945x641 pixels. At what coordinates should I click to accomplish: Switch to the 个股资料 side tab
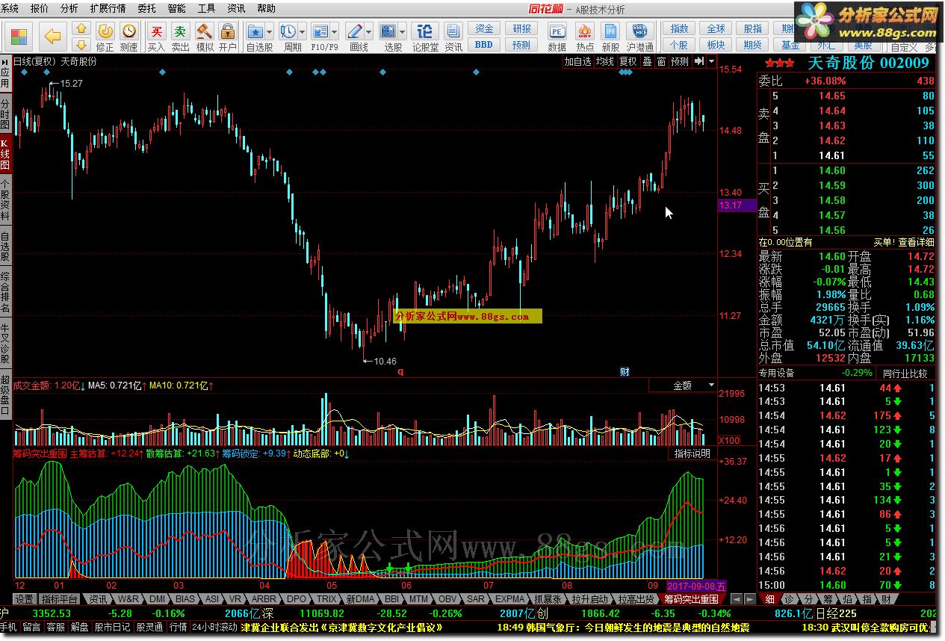pyautogui.click(x=6, y=198)
